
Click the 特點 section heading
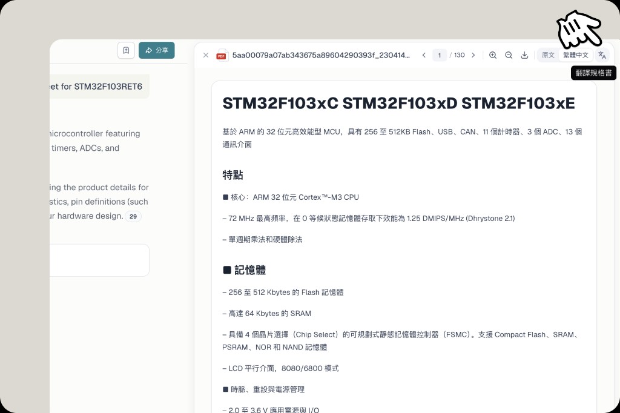[x=232, y=175]
